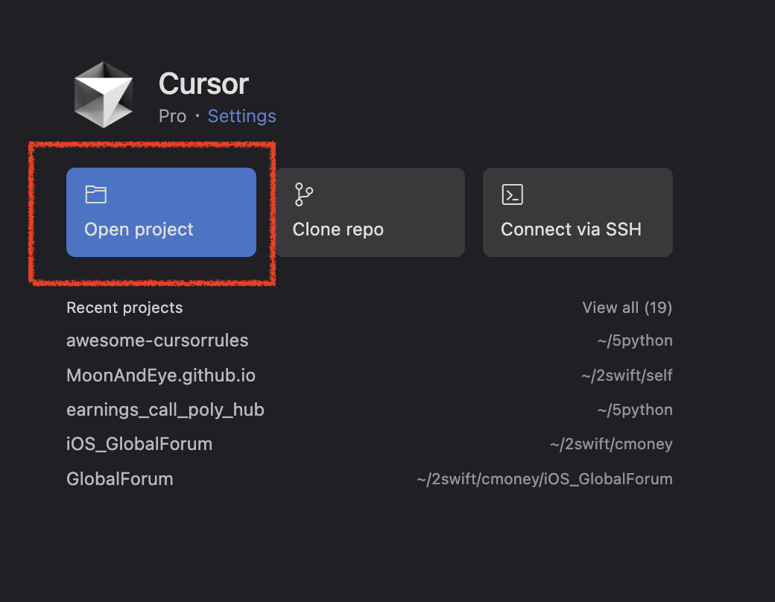Image resolution: width=775 pixels, height=602 pixels.
Task: Click the ~/2swift/cmoney/iOS_GlobalForum path
Action: (544, 479)
